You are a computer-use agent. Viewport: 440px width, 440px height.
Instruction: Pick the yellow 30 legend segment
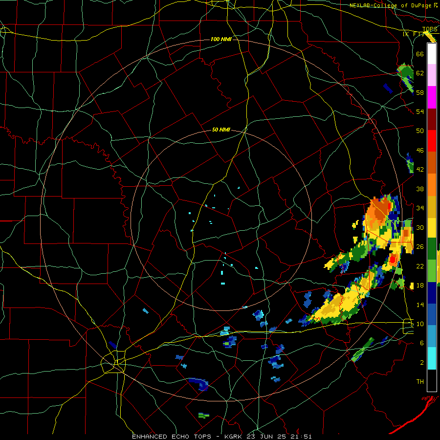432,227
